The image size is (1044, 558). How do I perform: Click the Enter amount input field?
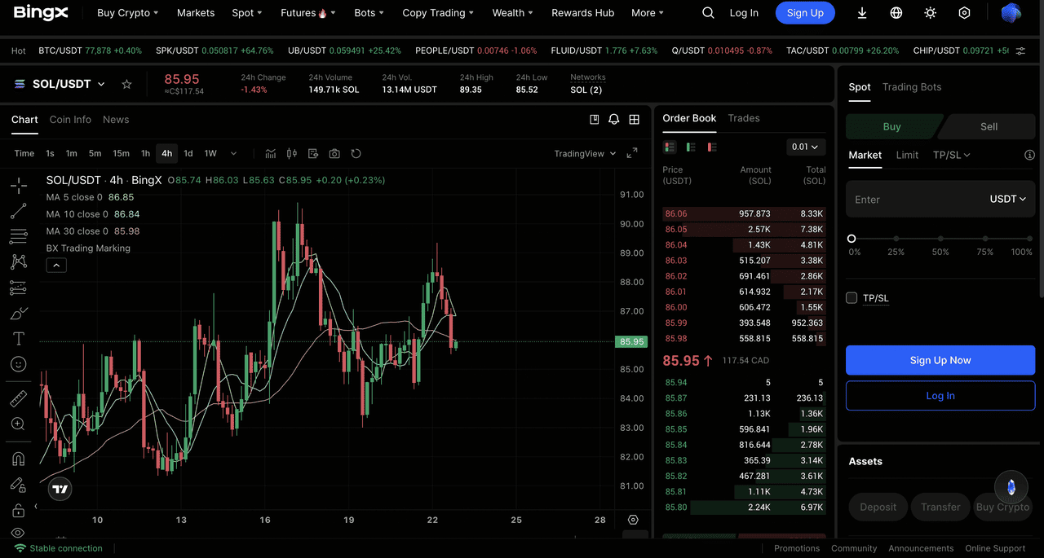pos(913,200)
